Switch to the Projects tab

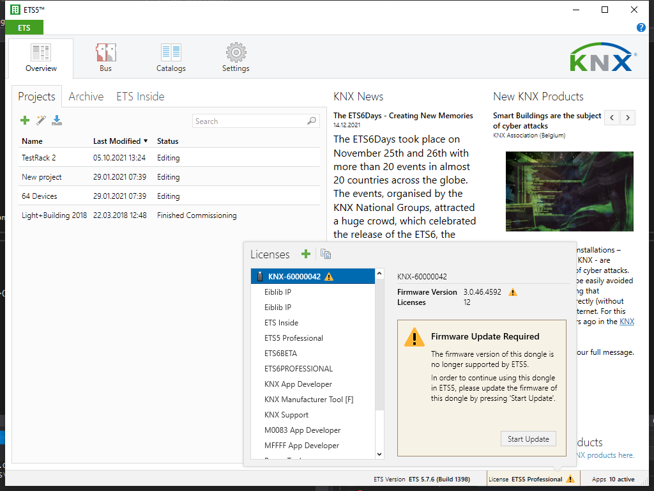(x=36, y=97)
